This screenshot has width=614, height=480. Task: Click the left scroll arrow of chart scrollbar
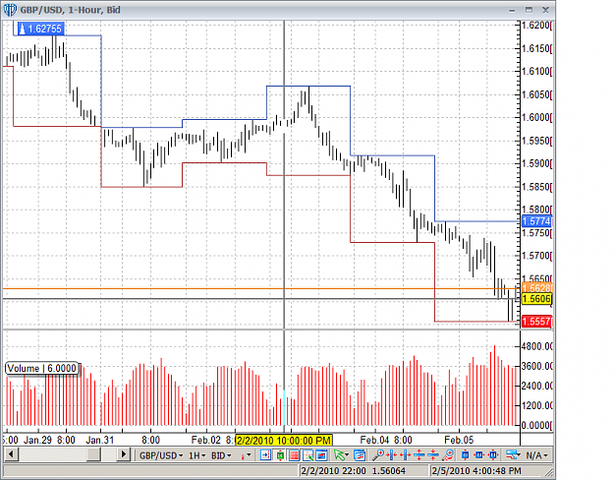click(x=11, y=454)
